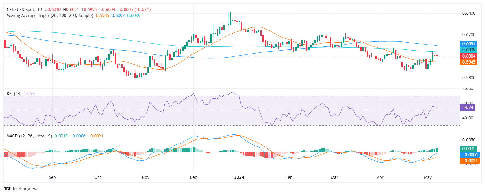Click the TradingView text link
This screenshot has height=195, width=485.
click(x=25, y=189)
